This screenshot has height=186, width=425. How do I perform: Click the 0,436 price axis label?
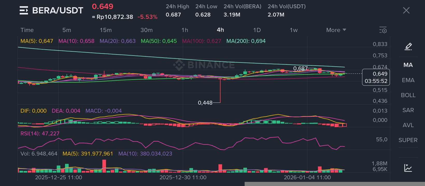(x=380, y=101)
